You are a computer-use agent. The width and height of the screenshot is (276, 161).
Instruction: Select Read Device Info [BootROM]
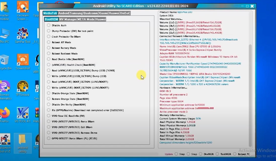coord(49,59)
